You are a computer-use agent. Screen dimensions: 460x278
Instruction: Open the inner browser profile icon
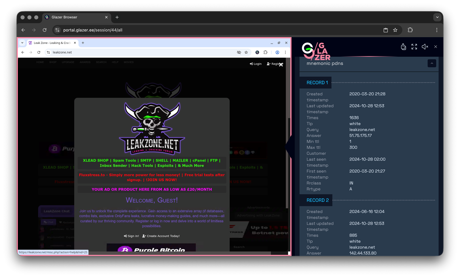click(x=277, y=52)
